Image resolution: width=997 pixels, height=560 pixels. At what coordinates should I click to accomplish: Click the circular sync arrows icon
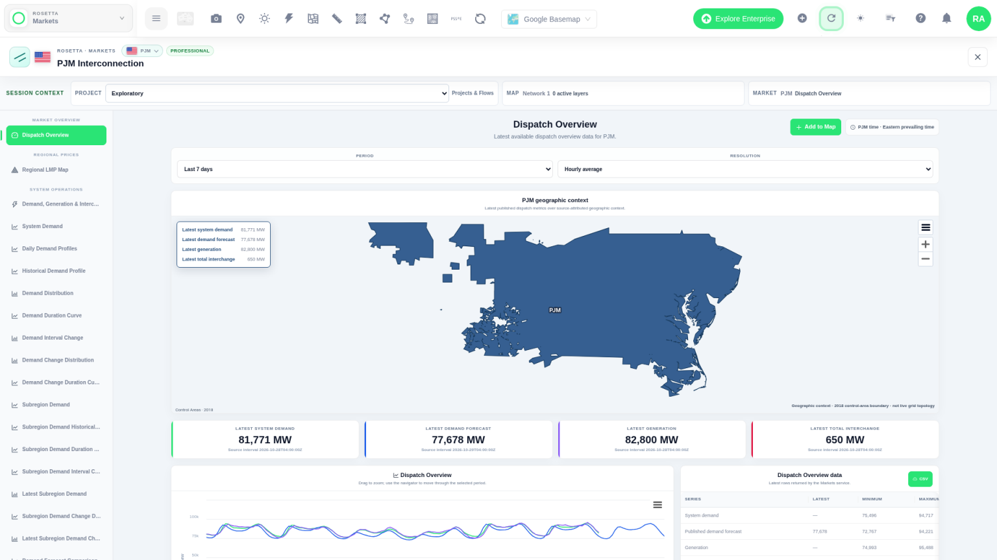[480, 19]
